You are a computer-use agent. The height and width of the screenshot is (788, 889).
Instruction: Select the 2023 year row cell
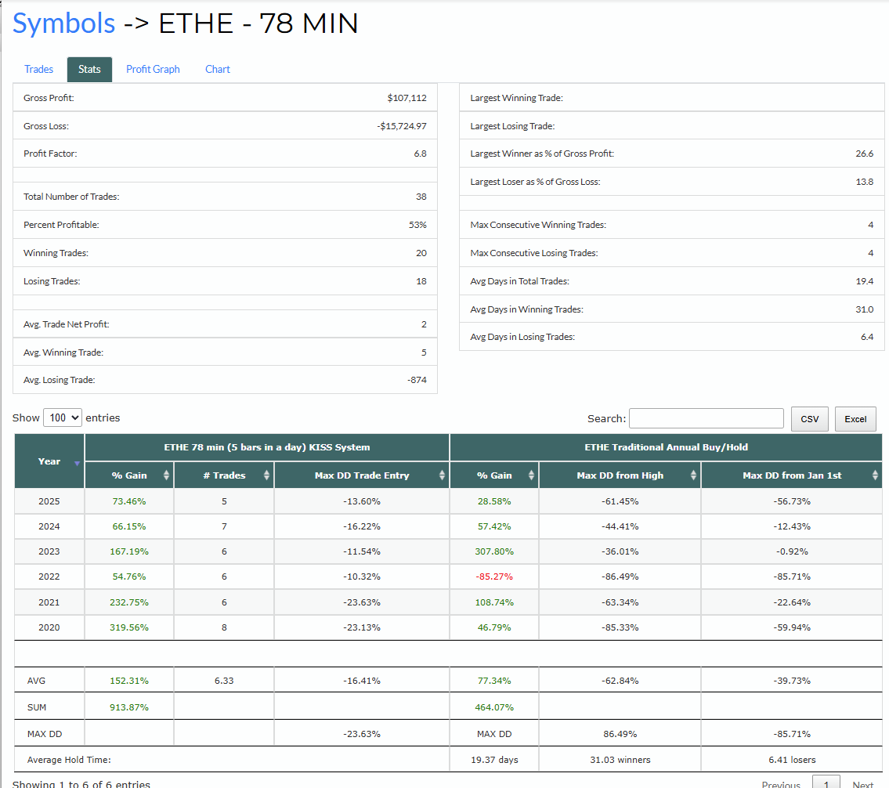(x=49, y=551)
